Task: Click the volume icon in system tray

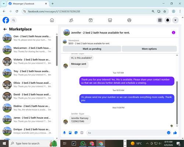Action: [160, 143]
